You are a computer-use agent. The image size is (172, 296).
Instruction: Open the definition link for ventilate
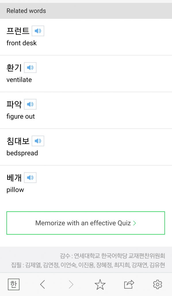tap(19, 79)
